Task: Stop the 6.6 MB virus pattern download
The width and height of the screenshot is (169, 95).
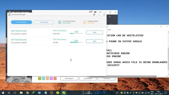Action: pyautogui.click(x=95, y=41)
